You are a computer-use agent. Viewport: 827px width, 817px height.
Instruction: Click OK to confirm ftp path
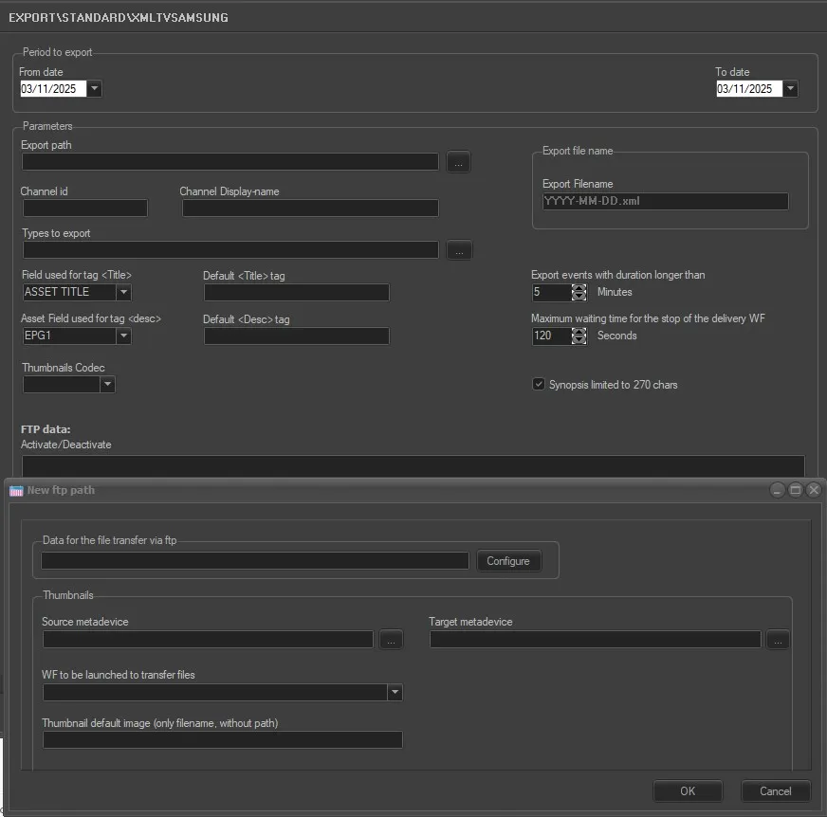click(x=688, y=791)
